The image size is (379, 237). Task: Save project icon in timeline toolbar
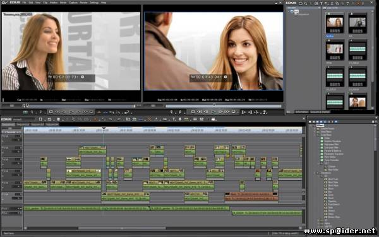(x=58, y=119)
